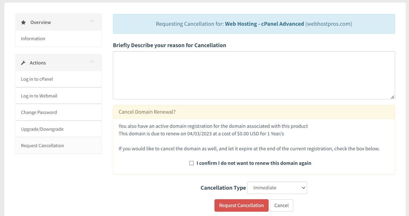Grab the text area resize handle
Viewport: 409px width, 216px height.
point(392,97)
